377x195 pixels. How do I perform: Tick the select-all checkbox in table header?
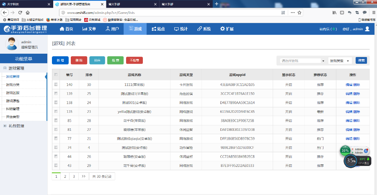pos(56,75)
